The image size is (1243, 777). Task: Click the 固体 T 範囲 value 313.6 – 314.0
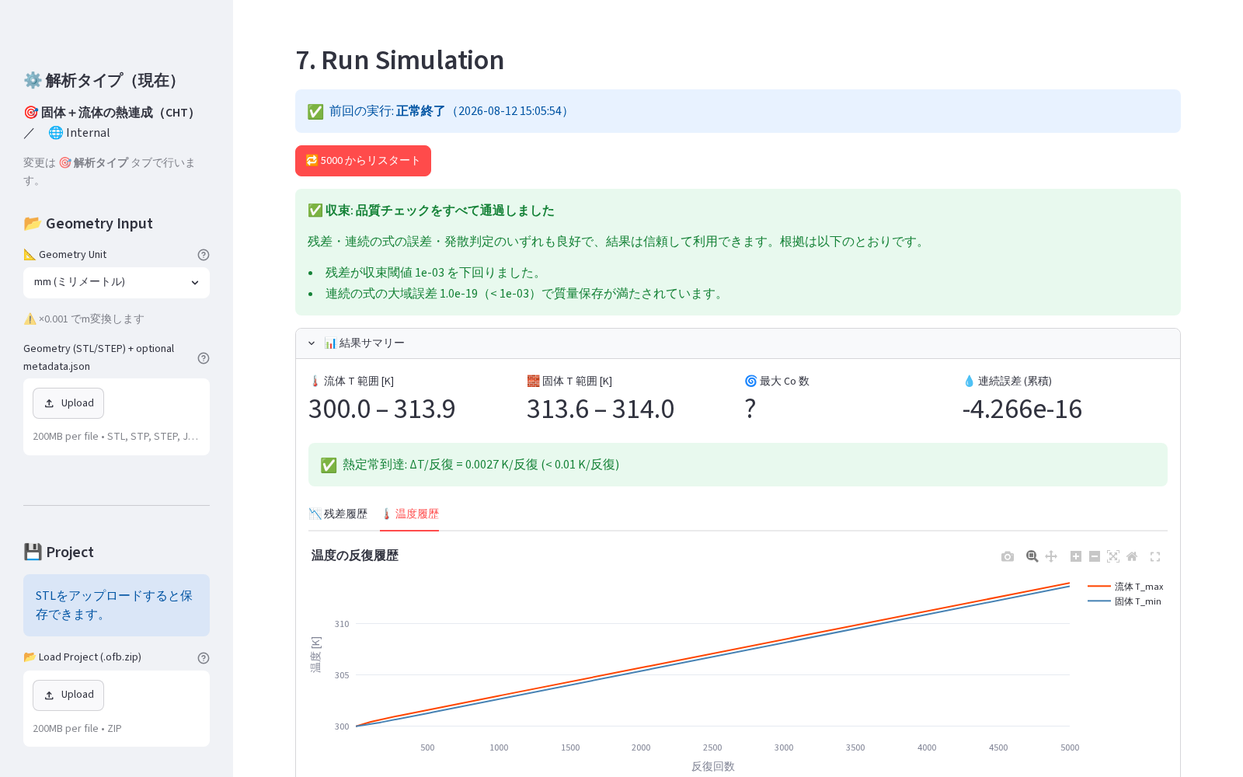(x=601, y=409)
